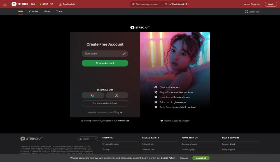Screen dimensions: 280x162
Task: Accept All cookies
Action: pos(201,158)
